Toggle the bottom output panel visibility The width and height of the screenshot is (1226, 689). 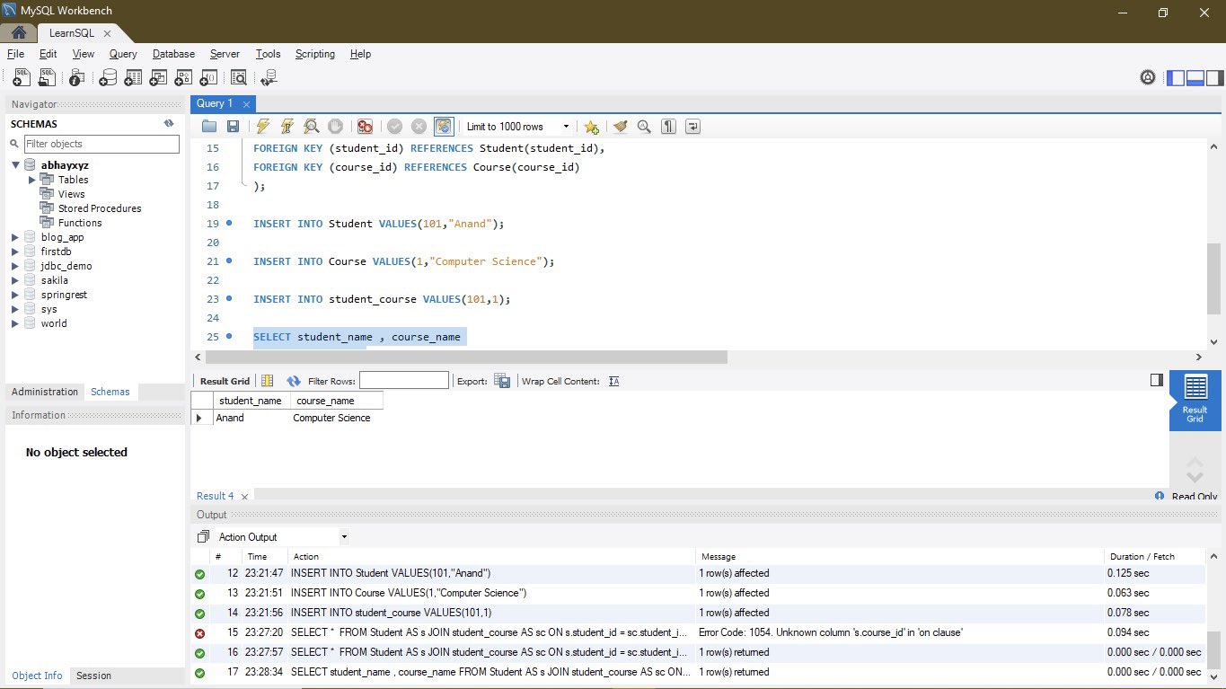pos(1195,78)
